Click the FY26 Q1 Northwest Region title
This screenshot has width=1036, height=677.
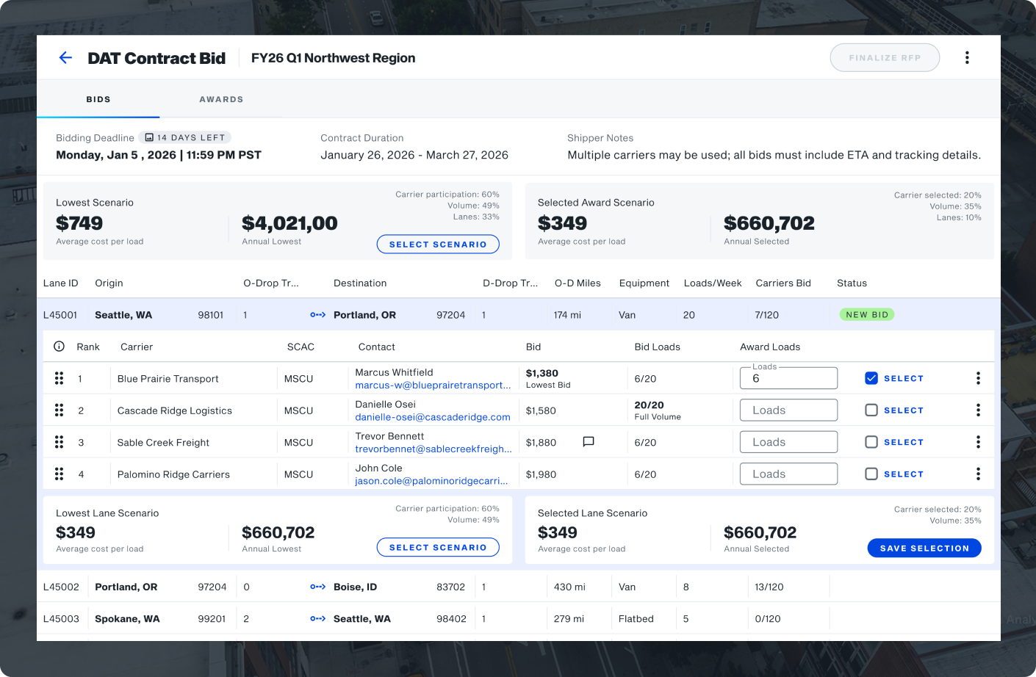(x=333, y=58)
